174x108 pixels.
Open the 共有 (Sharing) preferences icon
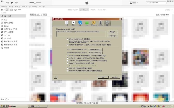[80, 23]
